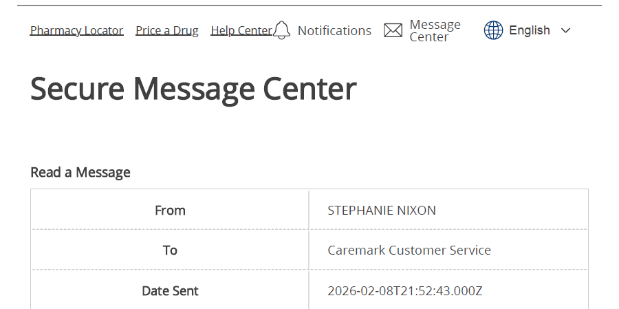Select the Message Center text label
The image size is (619, 309).
pos(435,30)
